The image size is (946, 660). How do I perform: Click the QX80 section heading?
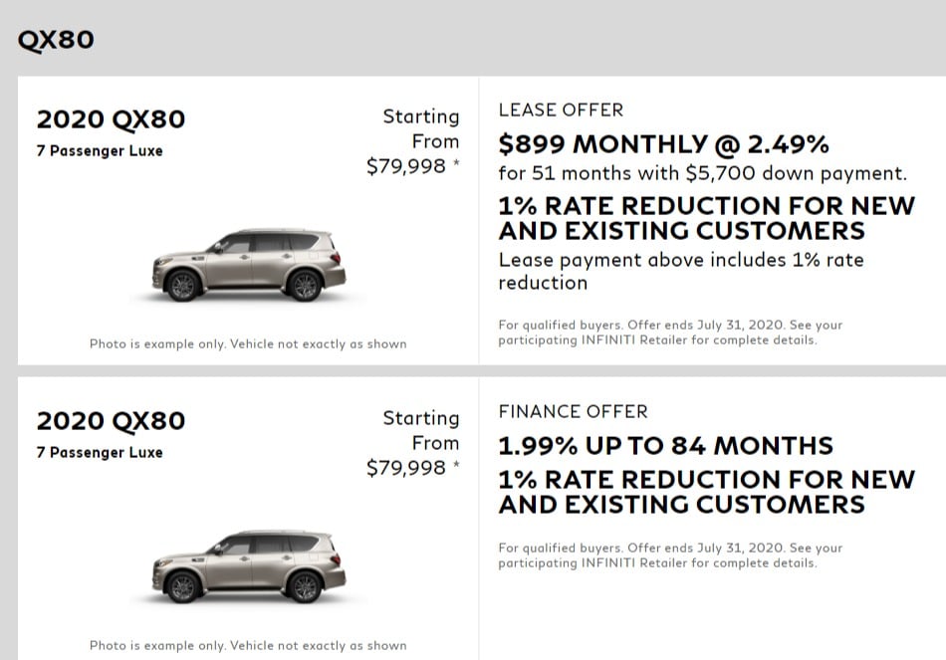pos(56,40)
